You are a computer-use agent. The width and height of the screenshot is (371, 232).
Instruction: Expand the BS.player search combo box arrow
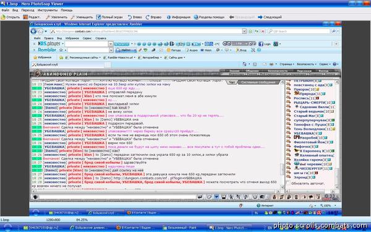[x=111, y=44]
